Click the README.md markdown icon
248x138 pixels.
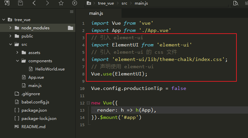tap(17, 126)
